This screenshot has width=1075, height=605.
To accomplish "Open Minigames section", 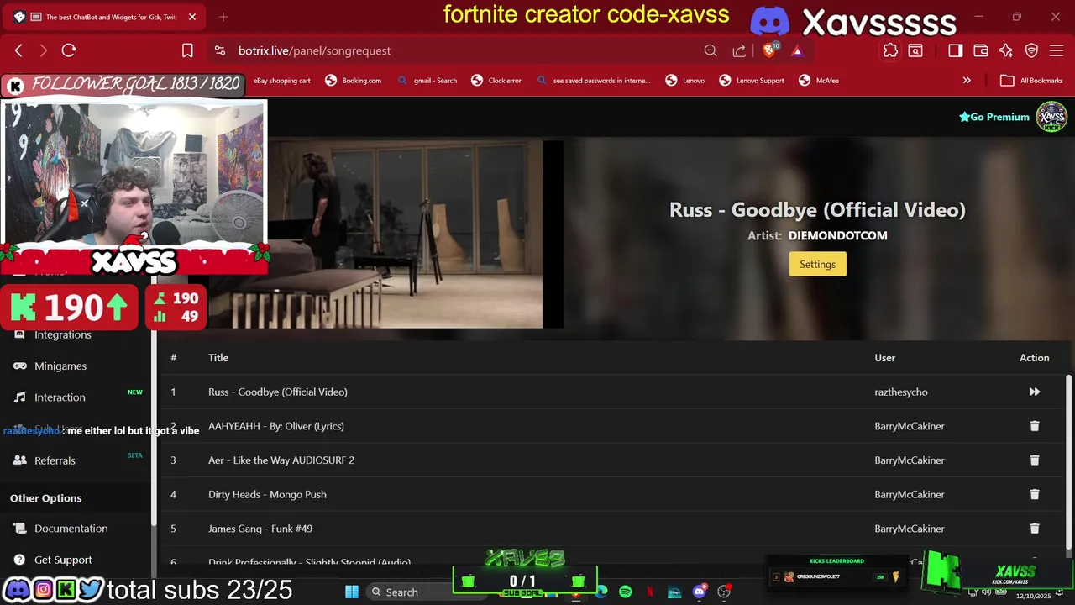I will point(60,366).
